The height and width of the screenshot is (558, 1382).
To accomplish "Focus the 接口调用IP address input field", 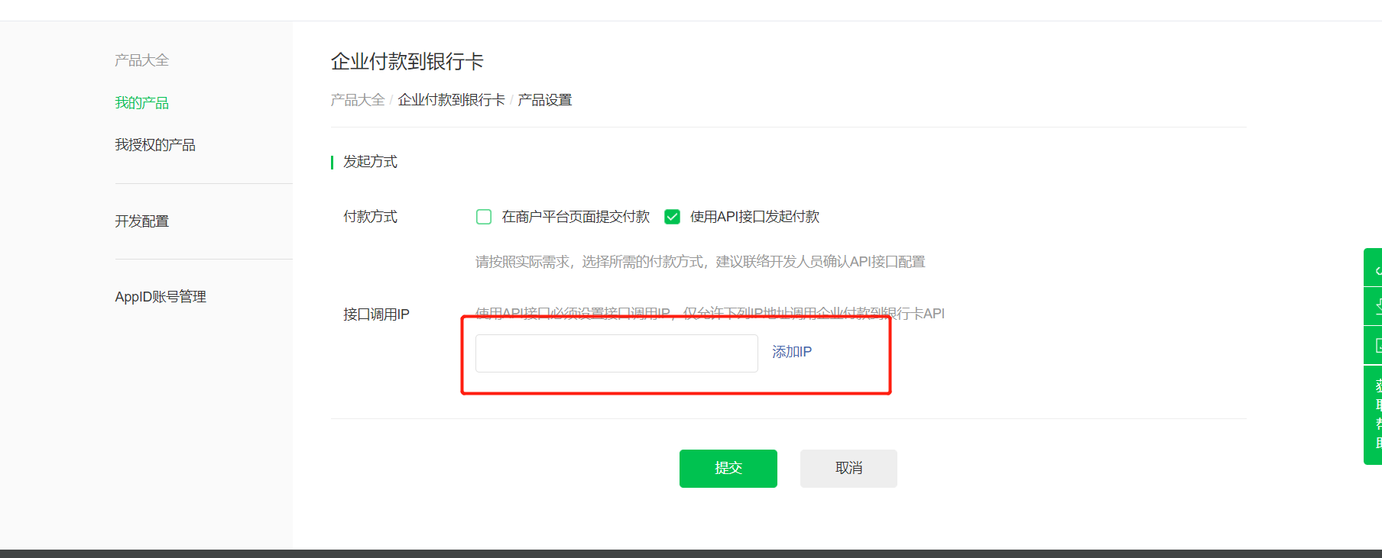I will tap(617, 353).
